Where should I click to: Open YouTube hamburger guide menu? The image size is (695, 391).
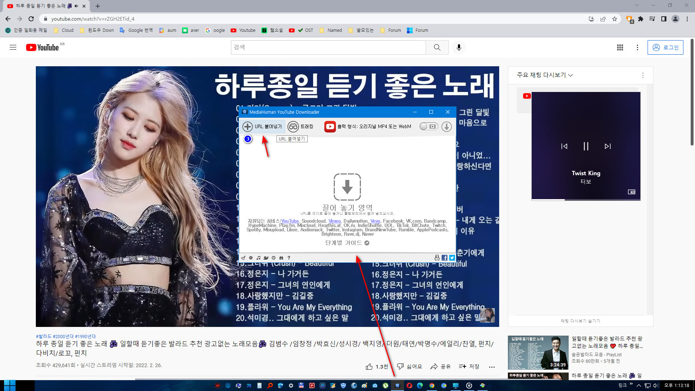[x=13, y=47]
